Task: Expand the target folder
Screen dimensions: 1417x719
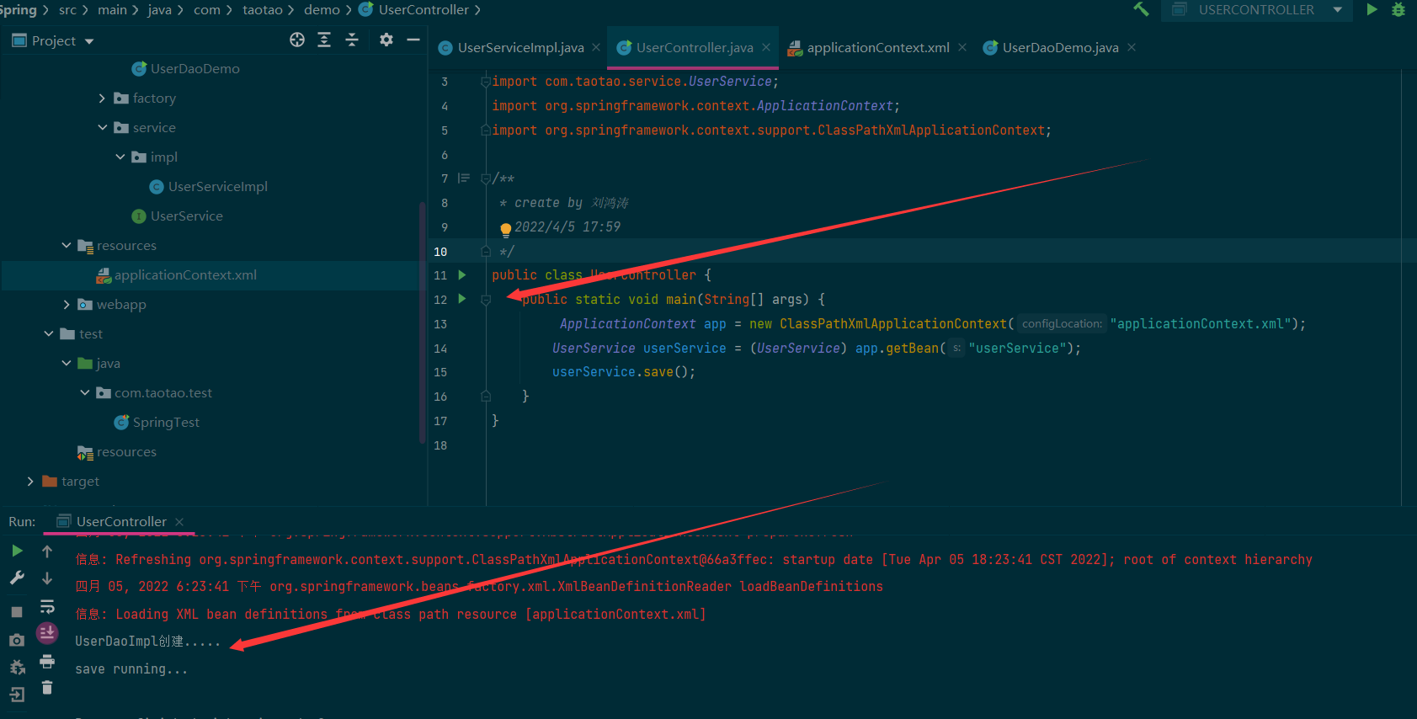Action: pos(30,482)
